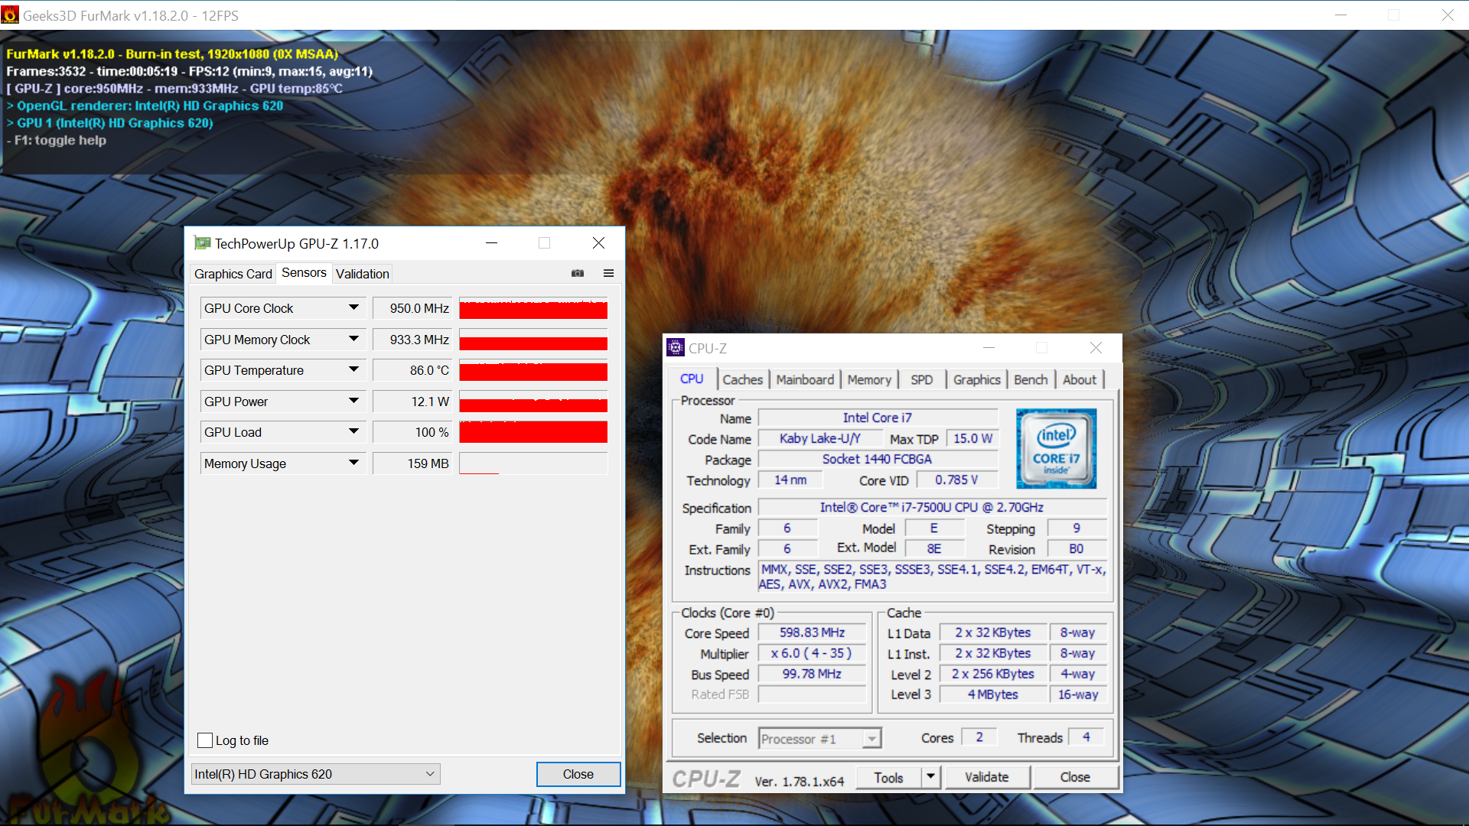Open the GPU Memory Clock sensor dropdown

point(353,339)
